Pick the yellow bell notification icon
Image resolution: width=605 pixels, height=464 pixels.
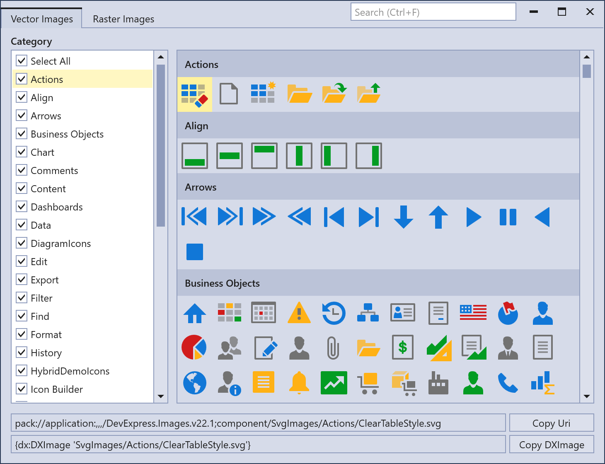299,382
